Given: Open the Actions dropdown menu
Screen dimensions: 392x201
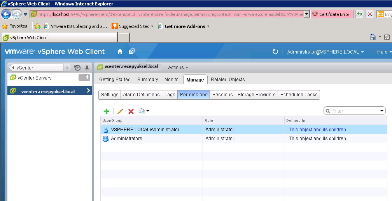Looking at the screenshot, I should point(178,68).
